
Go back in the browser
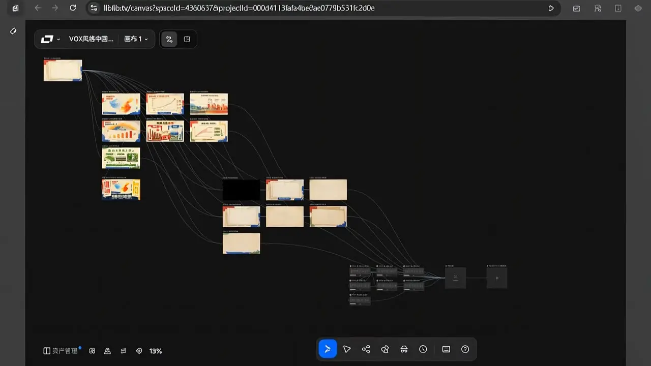tap(37, 8)
